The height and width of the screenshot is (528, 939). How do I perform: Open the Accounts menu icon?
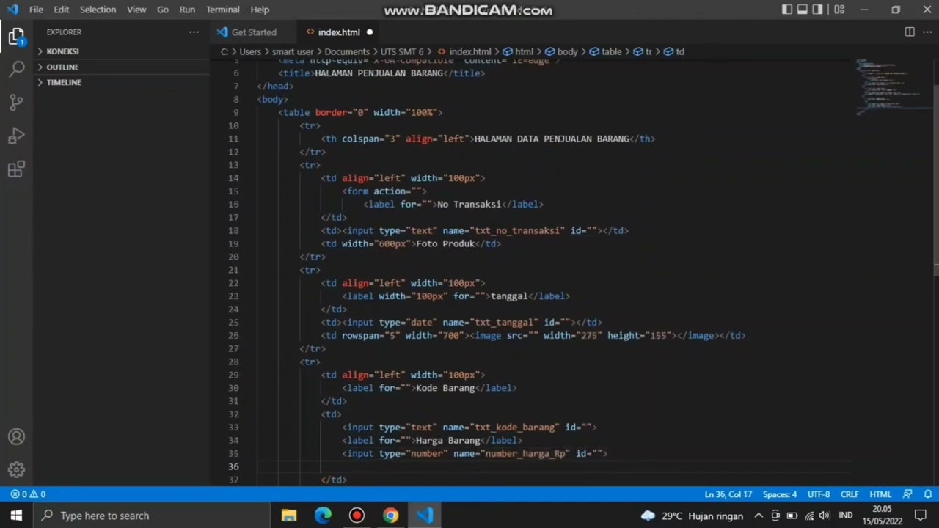tap(16, 437)
